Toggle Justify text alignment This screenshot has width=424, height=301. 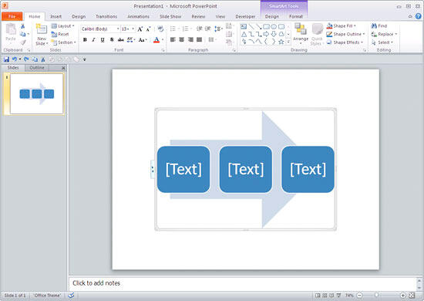click(200, 40)
